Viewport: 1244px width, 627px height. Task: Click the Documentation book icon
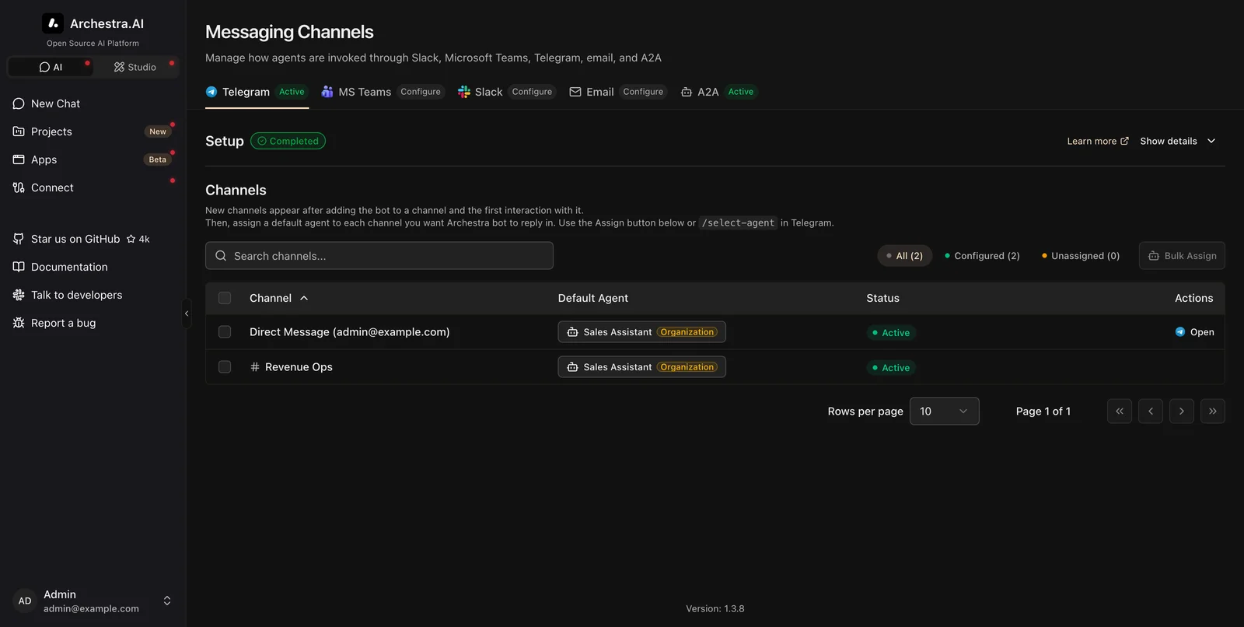click(19, 267)
